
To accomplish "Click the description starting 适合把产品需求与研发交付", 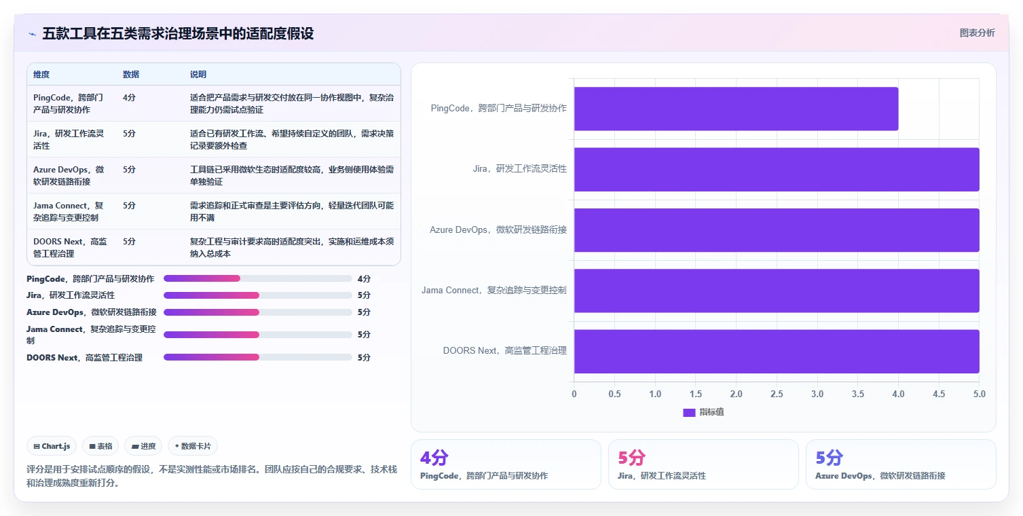I will point(292,103).
